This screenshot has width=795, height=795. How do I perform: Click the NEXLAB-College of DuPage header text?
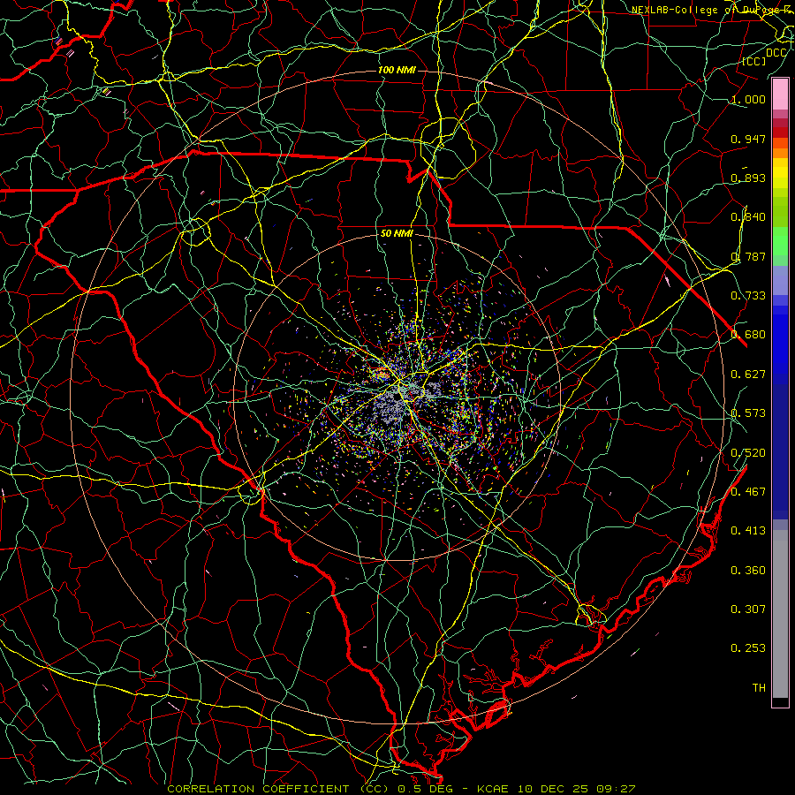[x=712, y=10]
